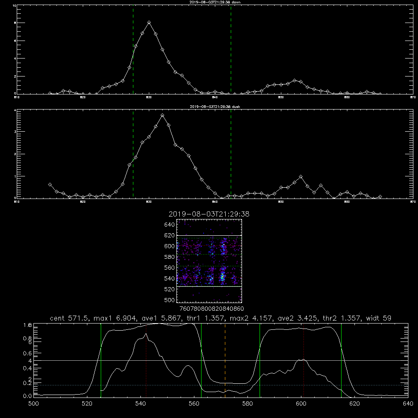Click the x-axis label 840 under dusk plot
Screen dimensions: 418x418
(215, 202)
